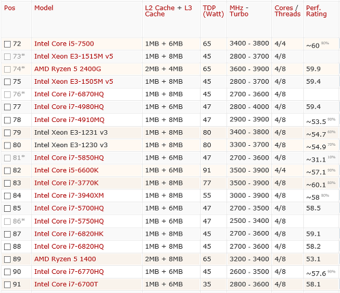Screen dimensions: 340x293
Task: Check the box for position 84
Action: tap(7, 196)
